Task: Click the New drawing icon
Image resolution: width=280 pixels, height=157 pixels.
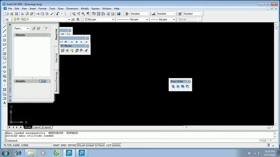Action: [x=7, y=14]
